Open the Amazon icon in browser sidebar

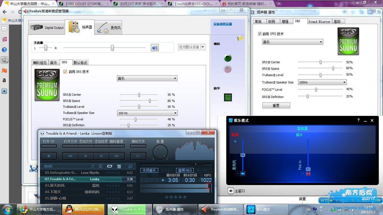[4, 81]
